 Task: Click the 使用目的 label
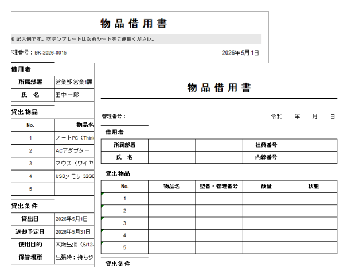point(30,245)
